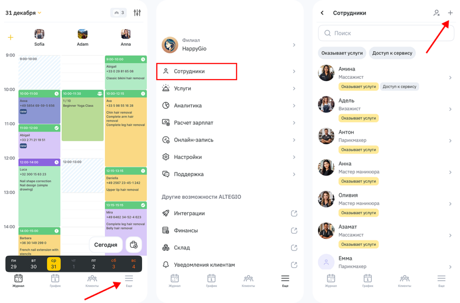Click the Поиск search field
Screen dimensions: 460x303
pyautogui.click(x=386, y=33)
